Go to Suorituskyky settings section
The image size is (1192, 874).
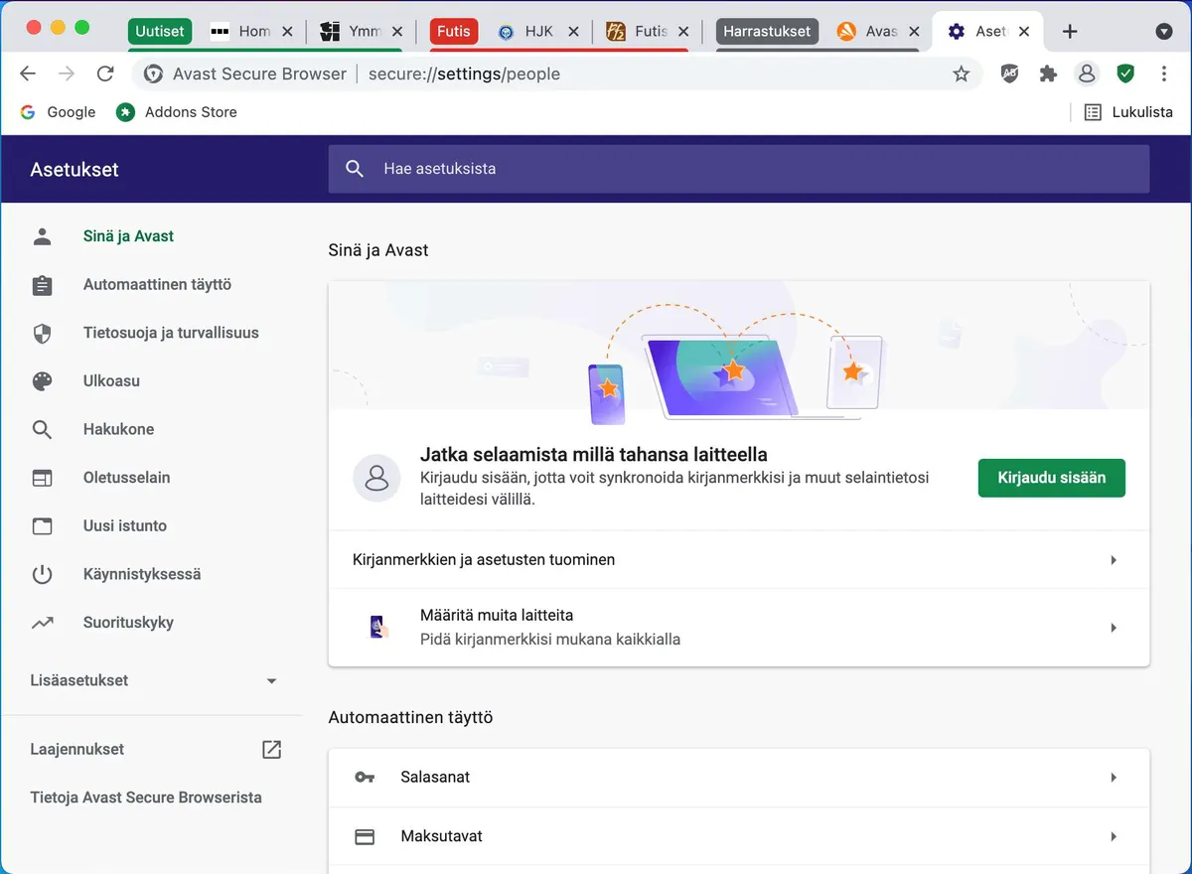128,623
